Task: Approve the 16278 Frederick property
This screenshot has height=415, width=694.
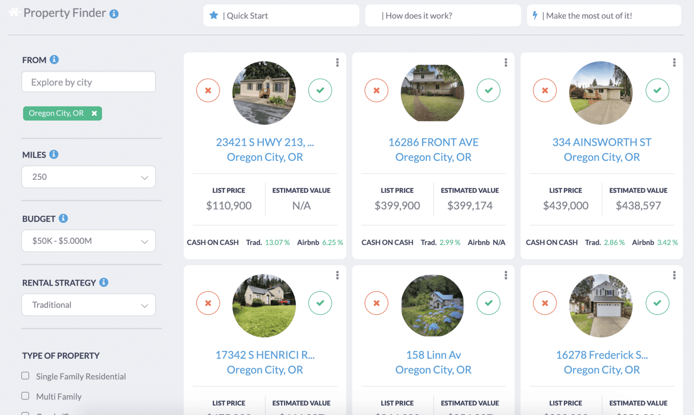Action: [657, 303]
